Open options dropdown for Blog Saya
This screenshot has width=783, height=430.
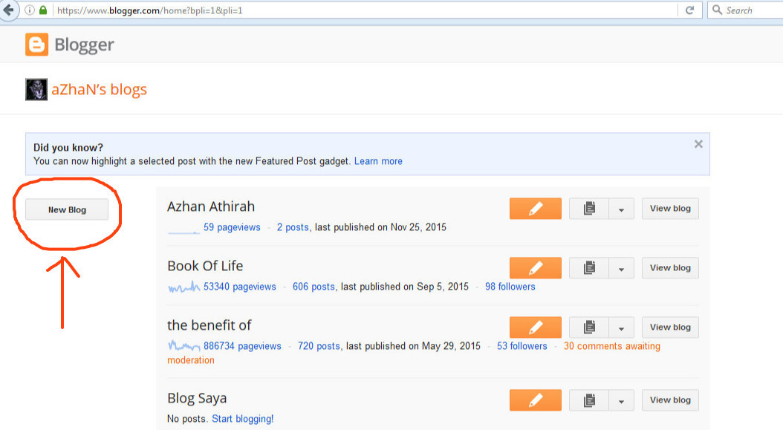point(621,401)
